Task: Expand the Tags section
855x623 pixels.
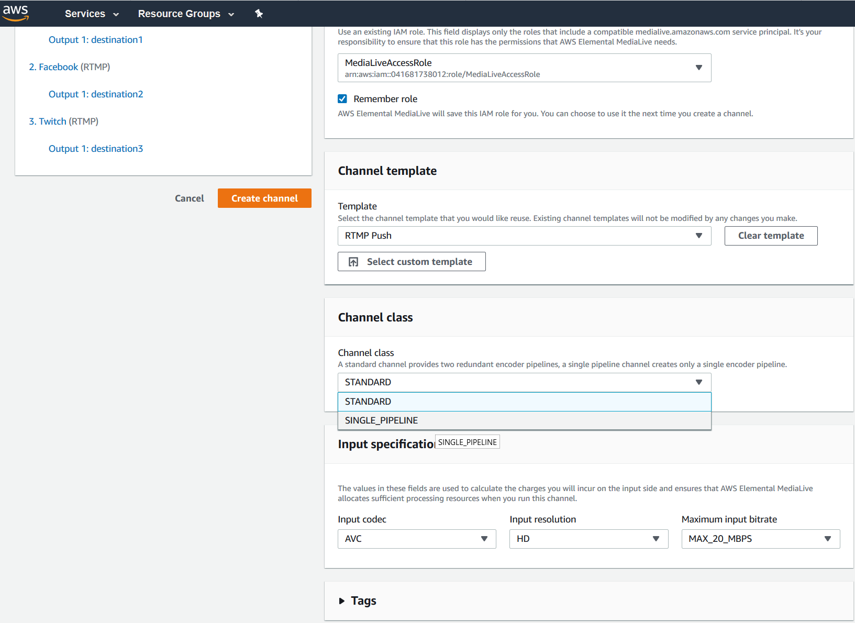Action: pos(358,600)
